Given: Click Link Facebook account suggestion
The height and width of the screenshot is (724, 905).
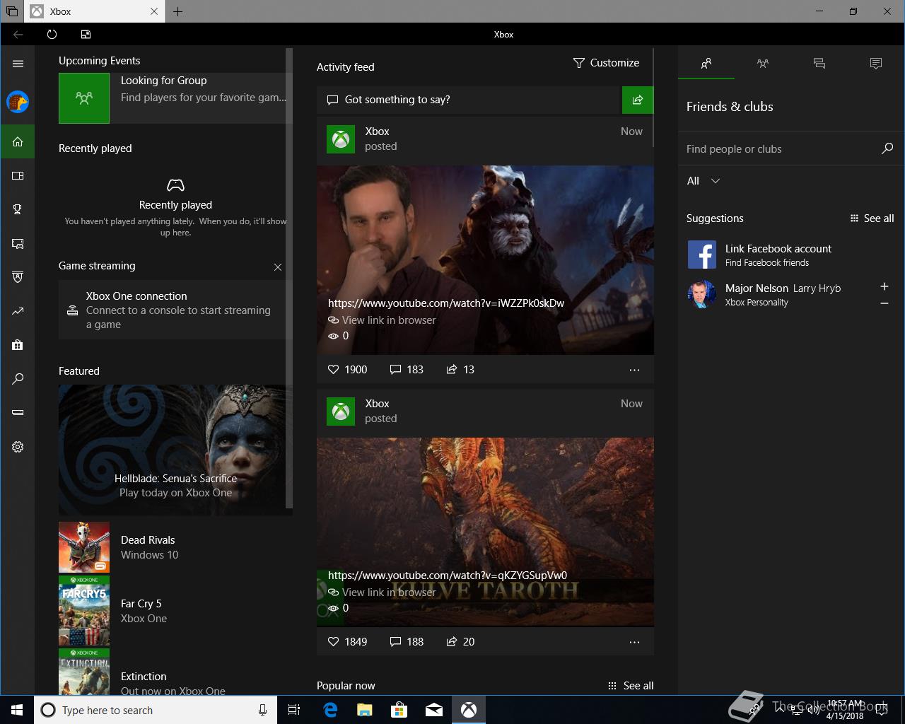Looking at the screenshot, I should coord(790,255).
